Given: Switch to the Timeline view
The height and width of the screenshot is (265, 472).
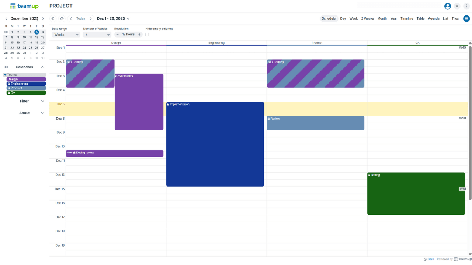Looking at the screenshot, I should click(407, 18).
